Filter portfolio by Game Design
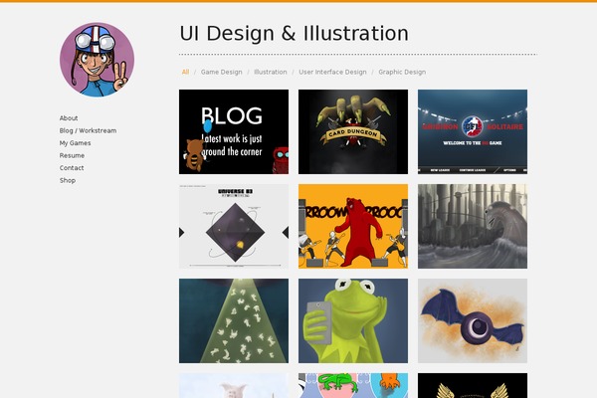 pyautogui.click(x=221, y=72)
